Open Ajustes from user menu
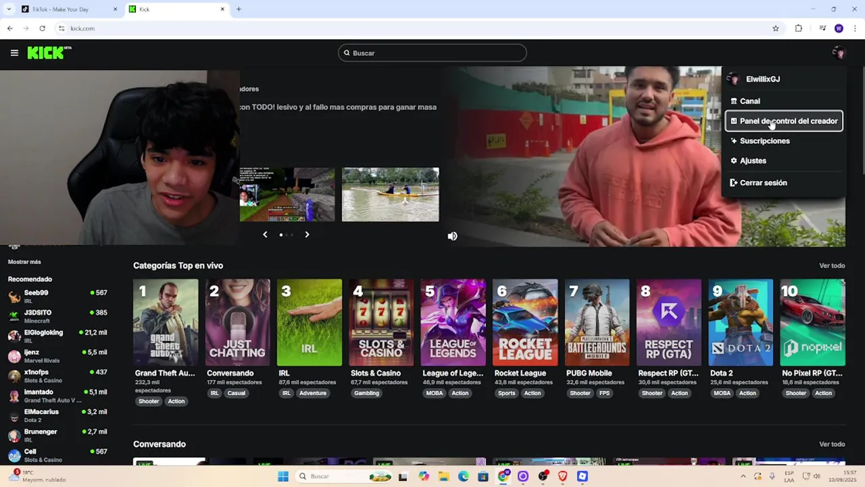 tap(783, 160)
